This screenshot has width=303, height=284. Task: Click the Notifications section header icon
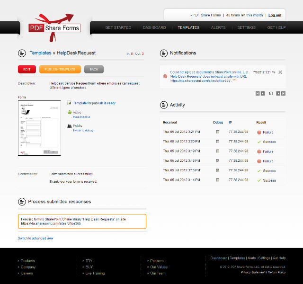pyautogui.click(x=164, y=53)
